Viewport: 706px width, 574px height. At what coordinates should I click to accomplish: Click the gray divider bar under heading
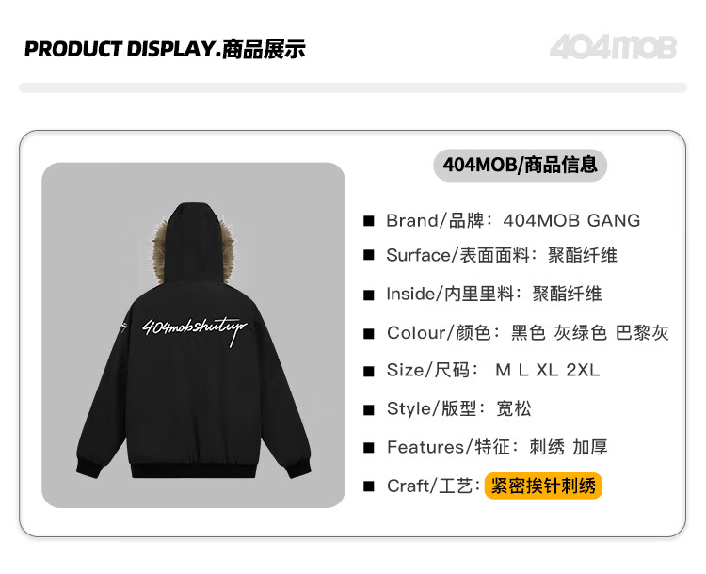[x=353, y=88]
